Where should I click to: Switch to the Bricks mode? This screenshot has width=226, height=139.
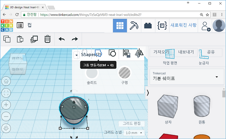coord(148,26)
